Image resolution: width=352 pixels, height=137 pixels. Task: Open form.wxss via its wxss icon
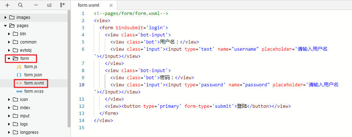click(19, 91)
